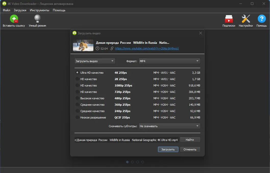This screenshot has height=173, width=270.
Task: Open Настройки tools icon
Action: [x=246, y=19]
